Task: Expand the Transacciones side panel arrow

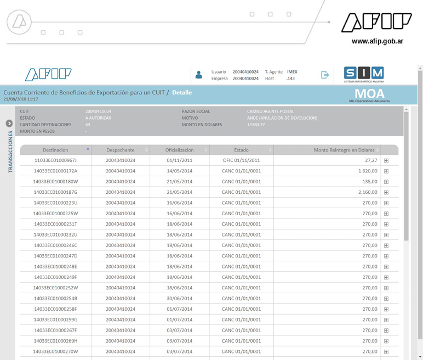Action: coord(9,124)
